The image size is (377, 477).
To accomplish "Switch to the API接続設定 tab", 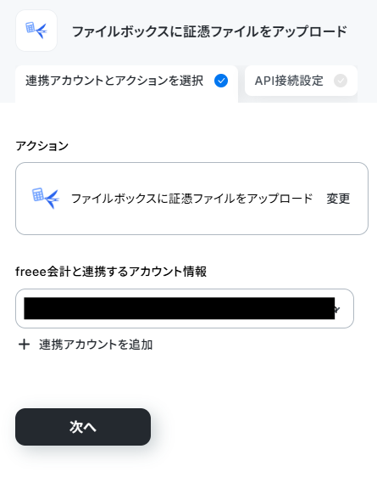I will click(x=301, y=81).
